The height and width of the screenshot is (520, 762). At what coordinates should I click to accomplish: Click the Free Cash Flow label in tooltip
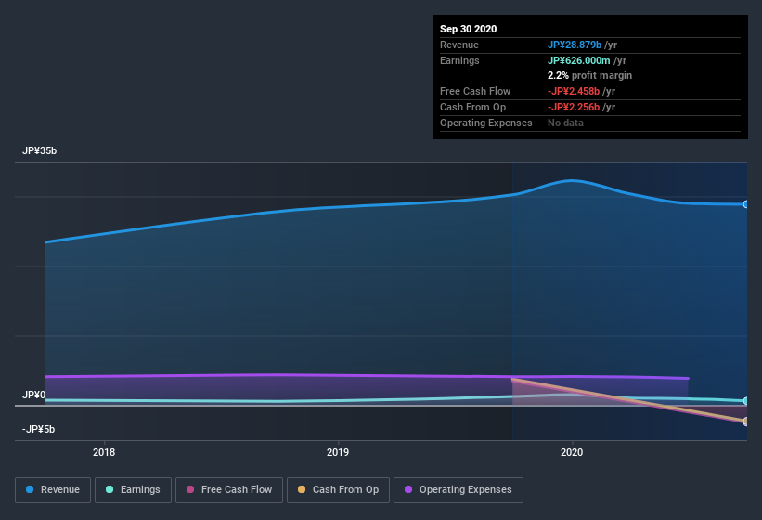tap(475, 91)
